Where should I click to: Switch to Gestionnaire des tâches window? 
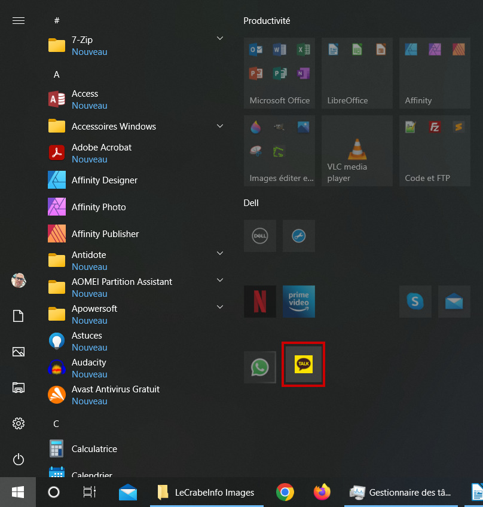click(x=401, y=492)
